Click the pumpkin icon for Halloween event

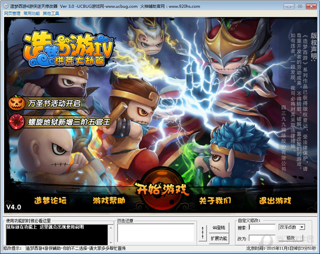(x=17, y=102)
